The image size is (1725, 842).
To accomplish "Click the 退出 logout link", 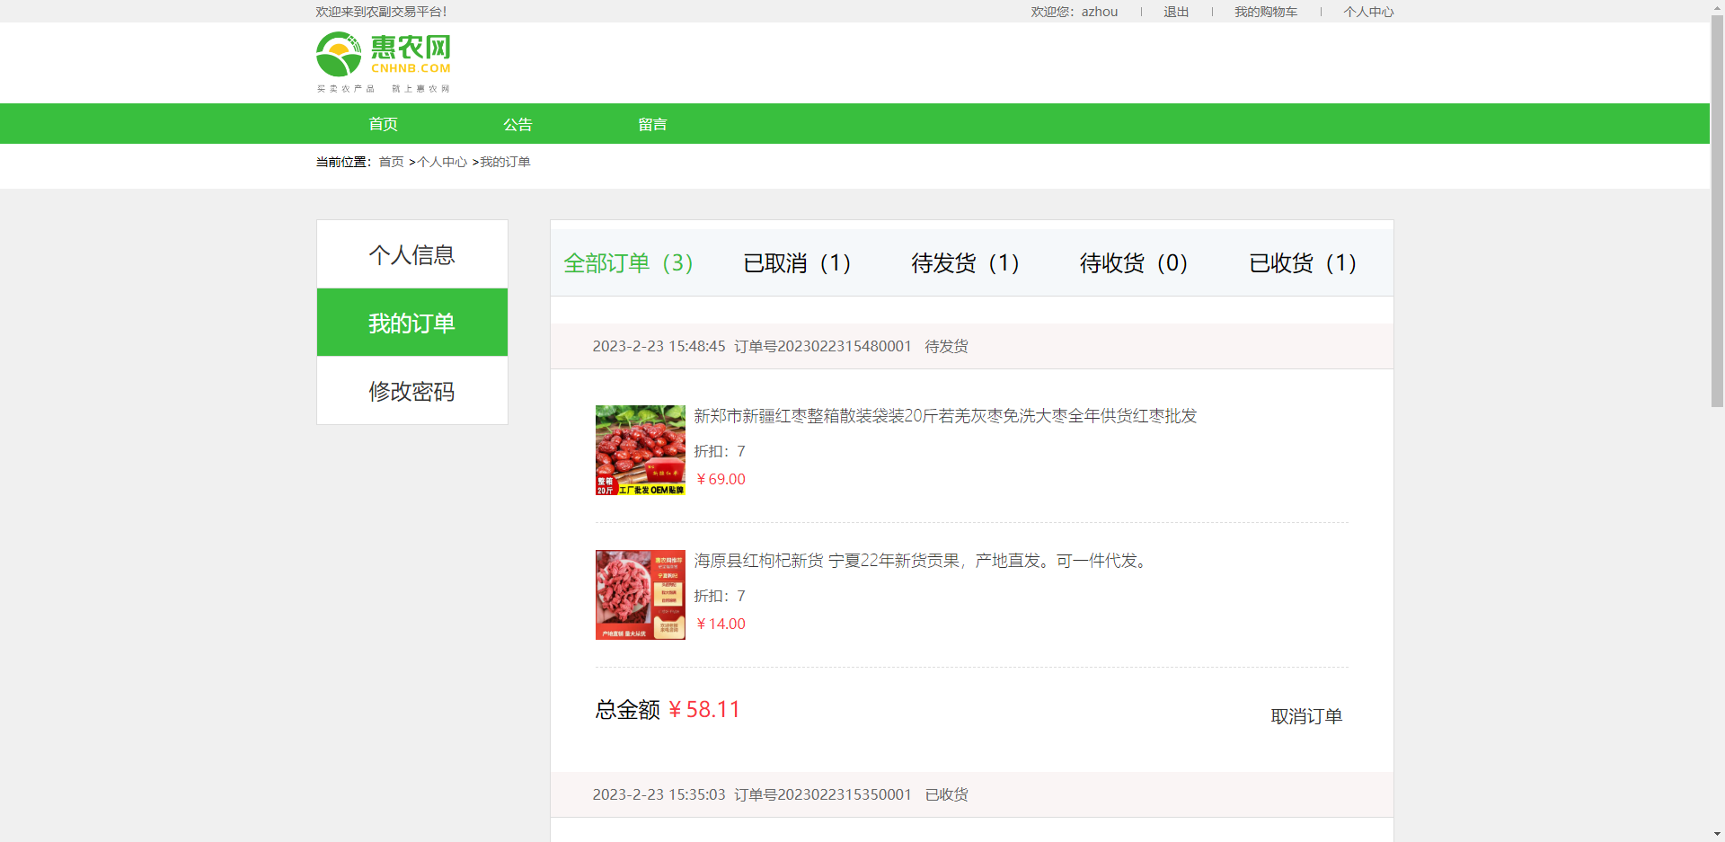I will click(1176, 12).
